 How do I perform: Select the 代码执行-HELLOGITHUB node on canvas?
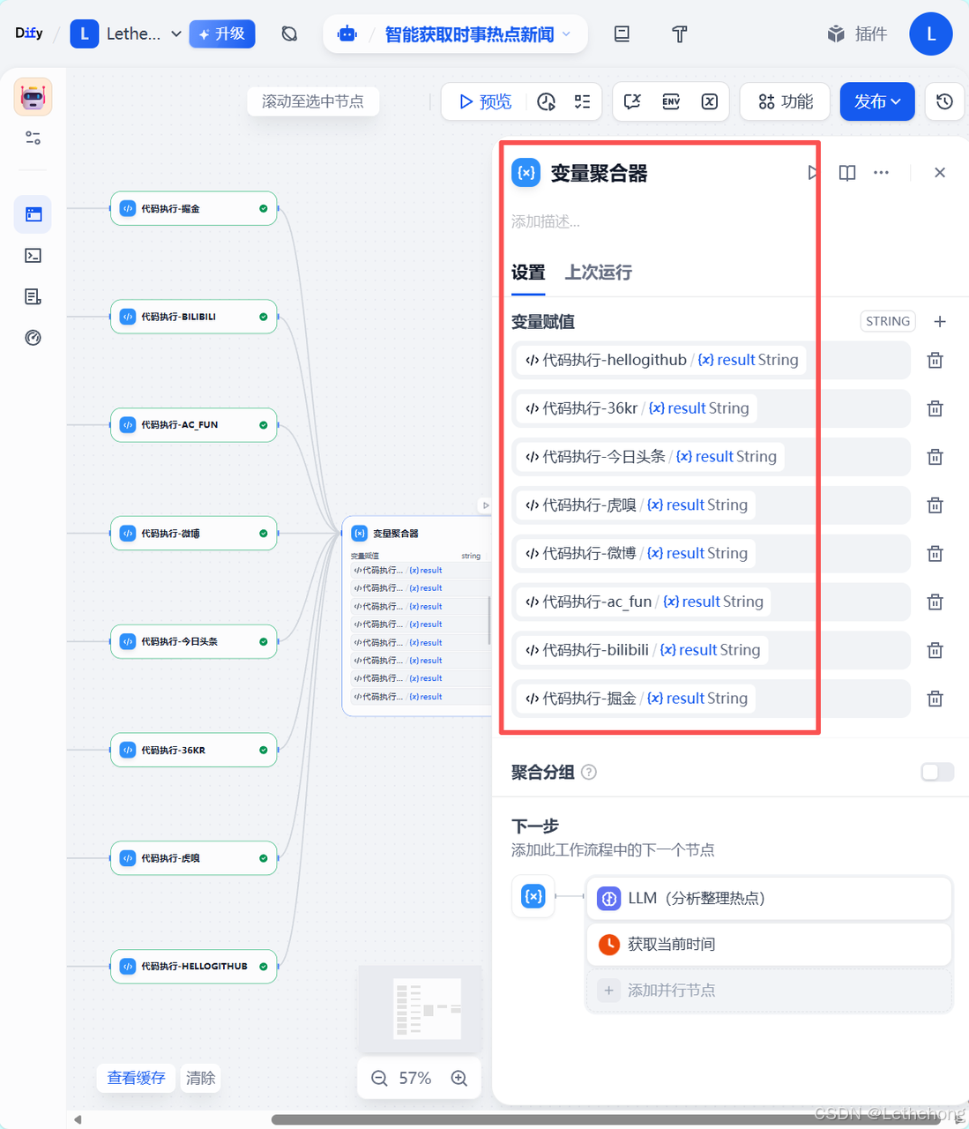[194, 967]
